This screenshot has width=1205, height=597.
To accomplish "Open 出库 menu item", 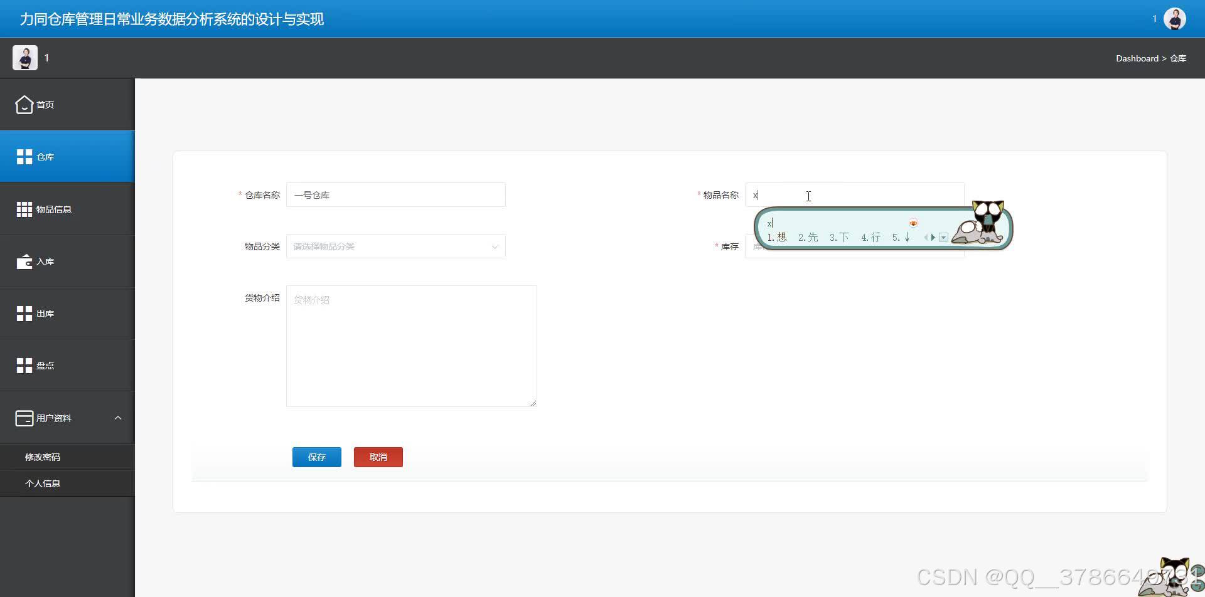I will (x=67, y=314).
